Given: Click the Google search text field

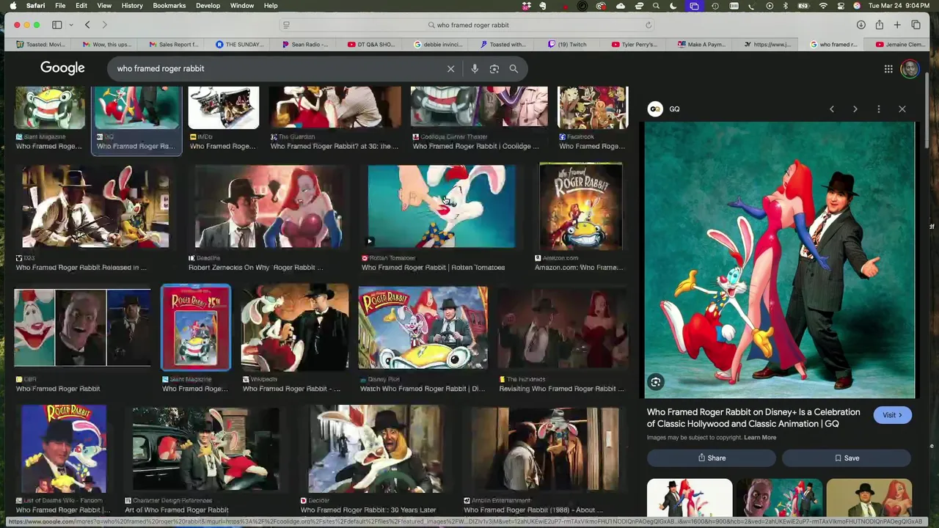Looking at the screenshot, I should coord(277,69).
